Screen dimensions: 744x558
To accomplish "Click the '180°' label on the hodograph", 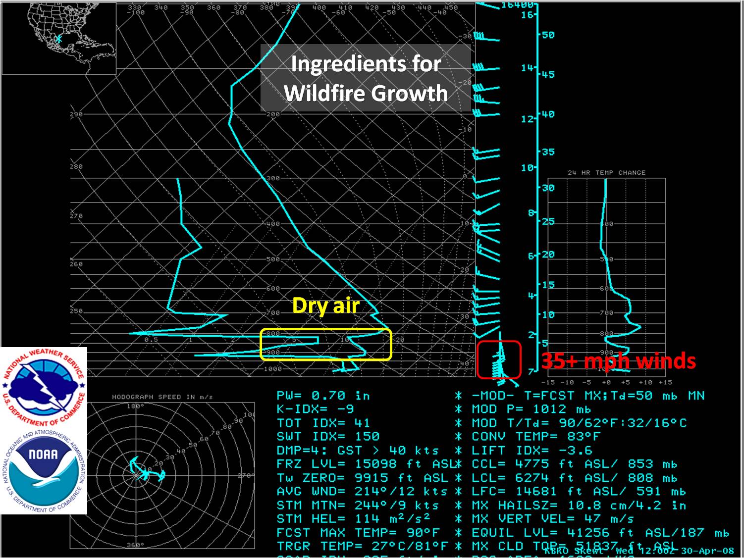I will point(136,406).
